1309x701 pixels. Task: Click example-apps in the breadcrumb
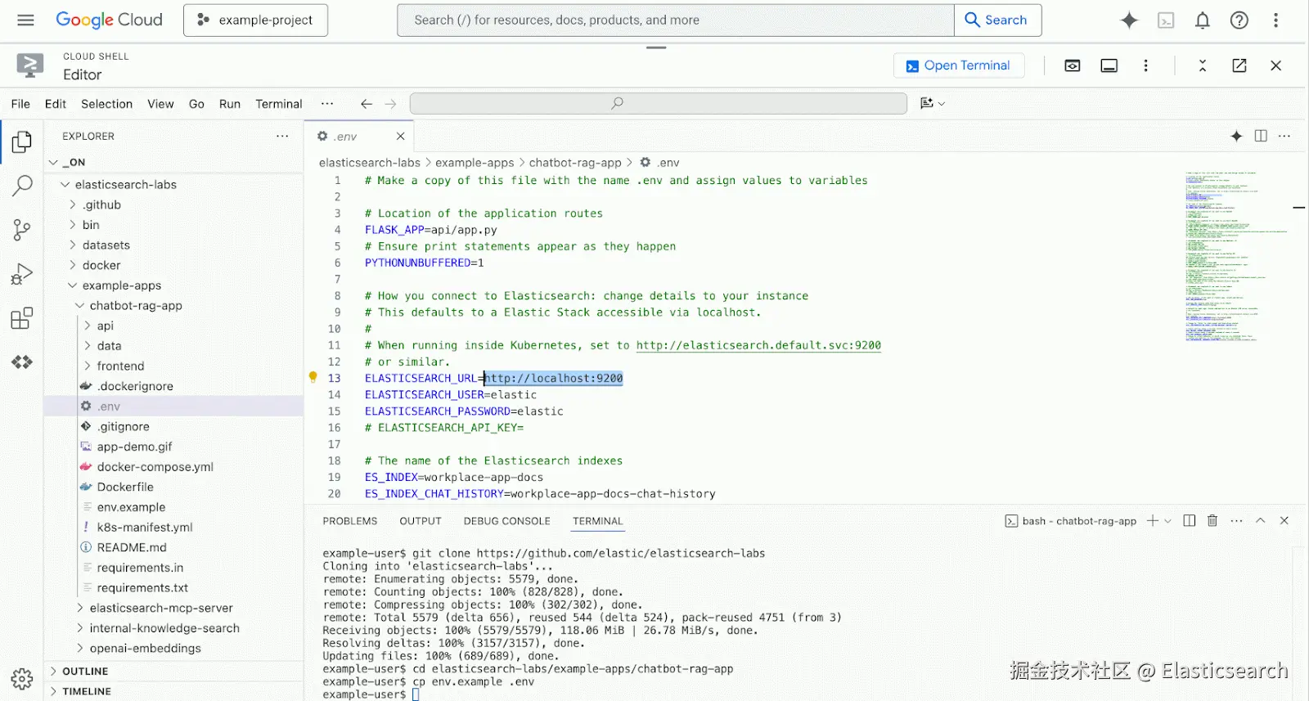[x=475, y=163]
